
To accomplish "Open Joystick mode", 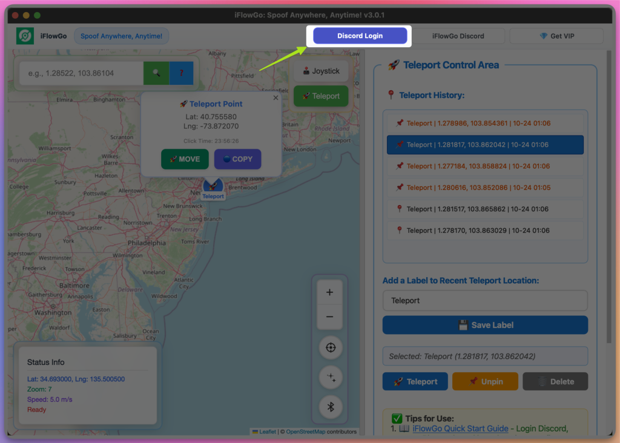I will click(321, 71).
